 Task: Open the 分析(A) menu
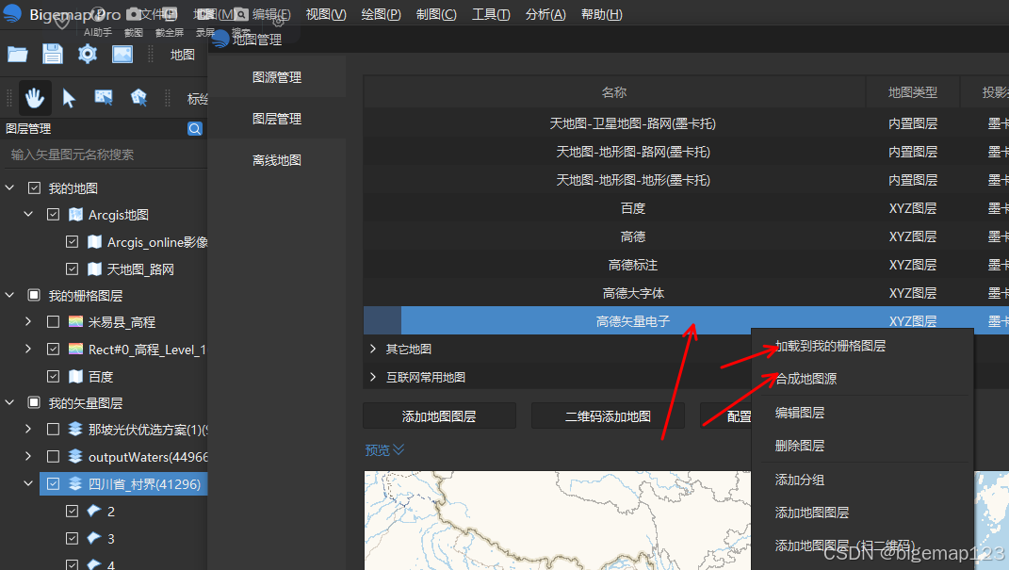click(x=545, y=14)
